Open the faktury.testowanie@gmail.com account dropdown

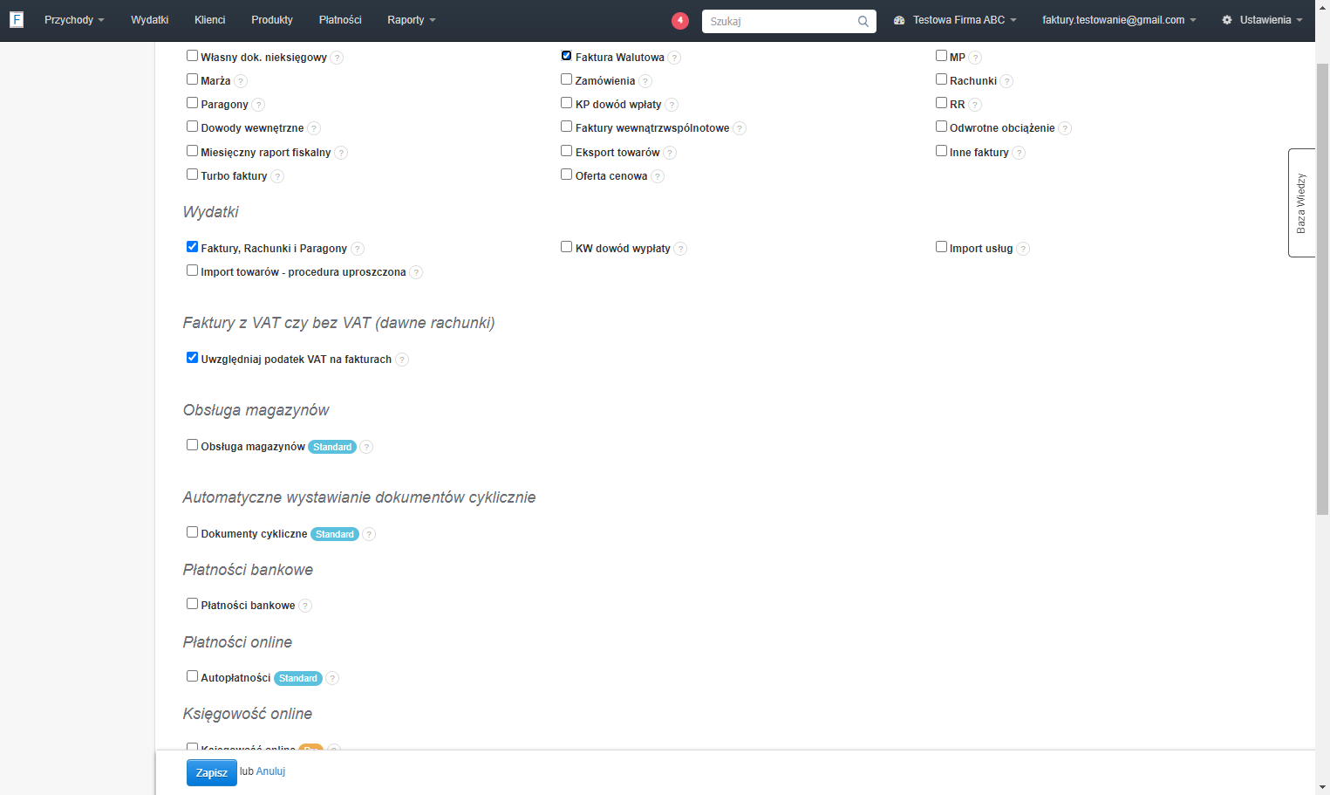click(1119, 20)
